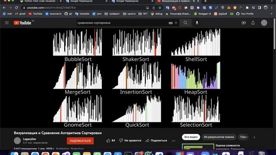Screen dimensions: 276x155
Task: Open the mail bookmark
Action: pos(7,14)
